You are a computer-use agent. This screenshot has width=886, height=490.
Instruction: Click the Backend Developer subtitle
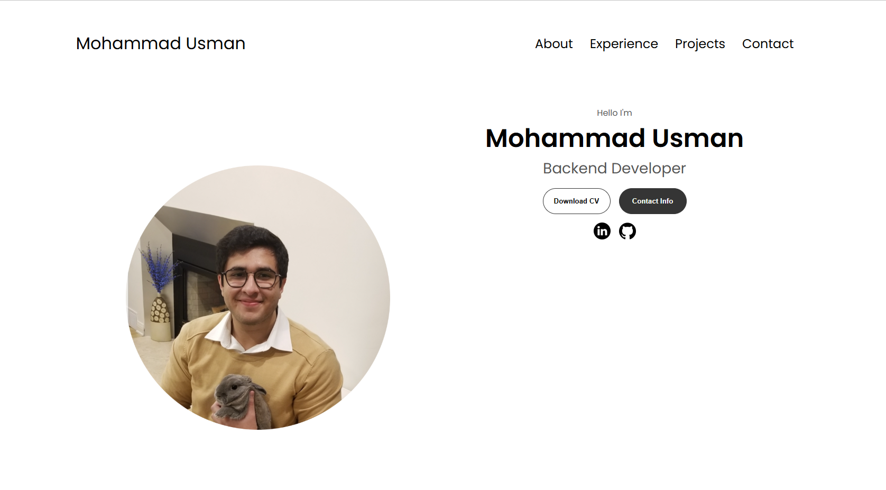pos(614,169)
